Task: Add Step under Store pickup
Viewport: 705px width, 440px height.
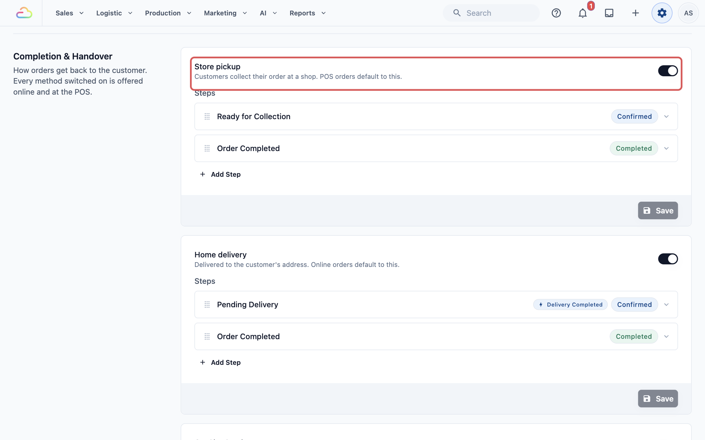Action: pos(220,175)
